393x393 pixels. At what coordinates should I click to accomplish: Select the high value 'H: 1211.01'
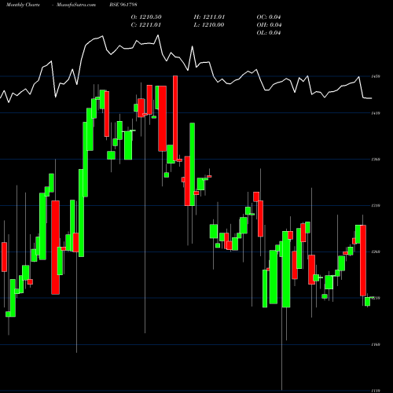209,17
